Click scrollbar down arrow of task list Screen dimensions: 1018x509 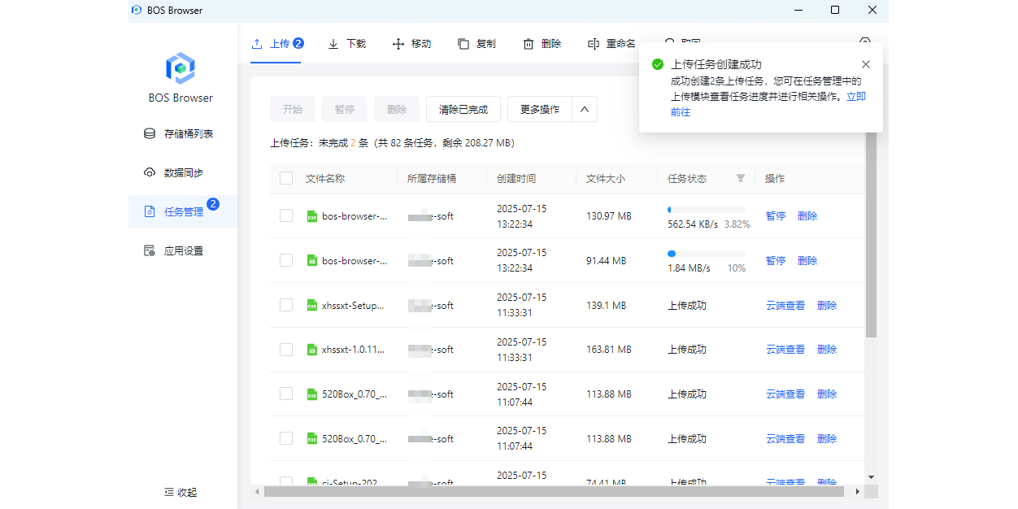871,476
